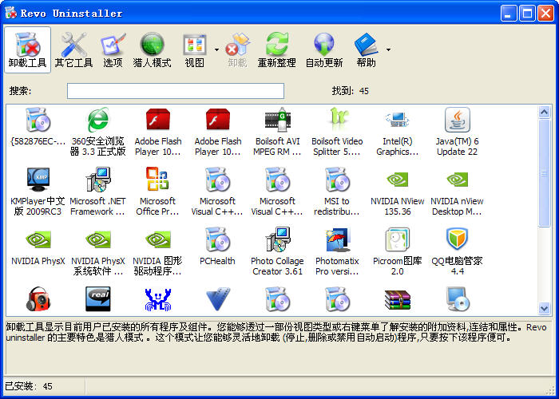559x399 pixels.
Task: Open 其它工具 from the toolbar
Action: point(73,49)
